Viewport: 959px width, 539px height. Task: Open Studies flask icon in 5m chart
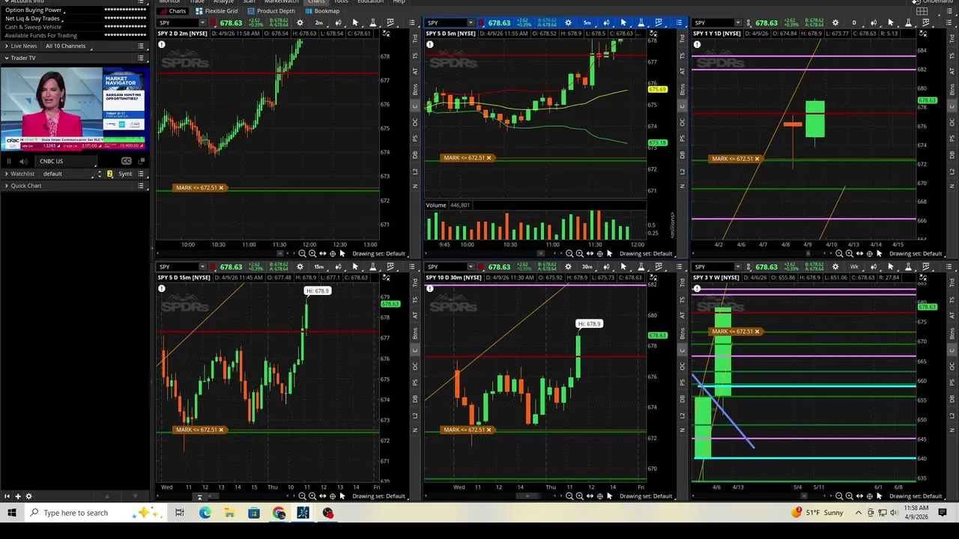[641, 22]
